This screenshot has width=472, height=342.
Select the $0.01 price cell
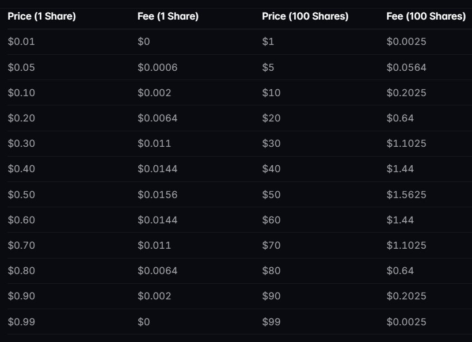tap(21, 42)
